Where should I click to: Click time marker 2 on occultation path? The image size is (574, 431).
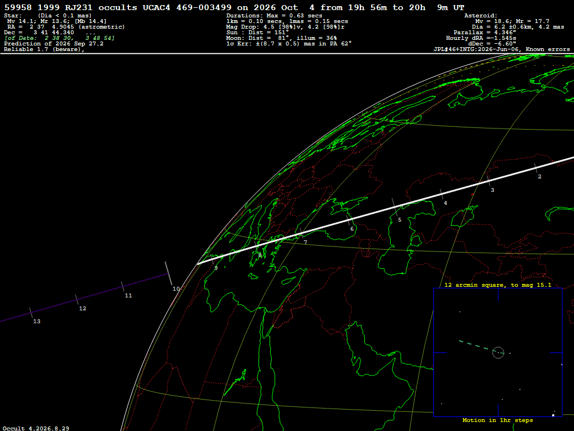click(x=540, y=177)
